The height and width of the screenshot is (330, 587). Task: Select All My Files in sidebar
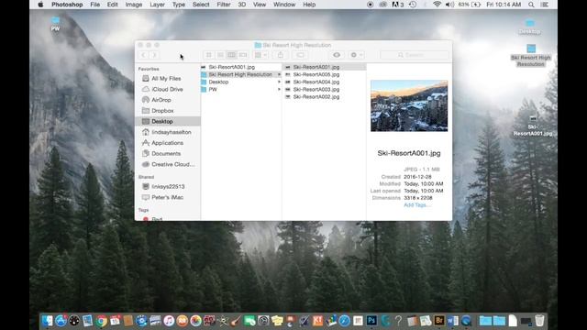click(x=166, y=79)
